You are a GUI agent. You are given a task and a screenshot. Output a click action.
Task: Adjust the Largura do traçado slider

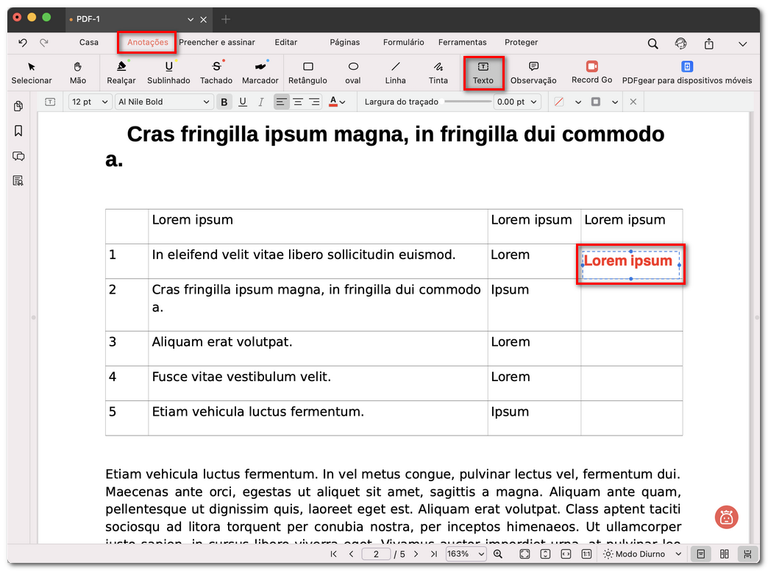tap(467, 102)
